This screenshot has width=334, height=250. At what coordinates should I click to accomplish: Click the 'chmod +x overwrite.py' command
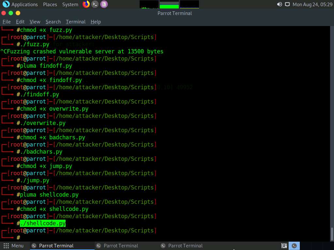coord(54,109)
